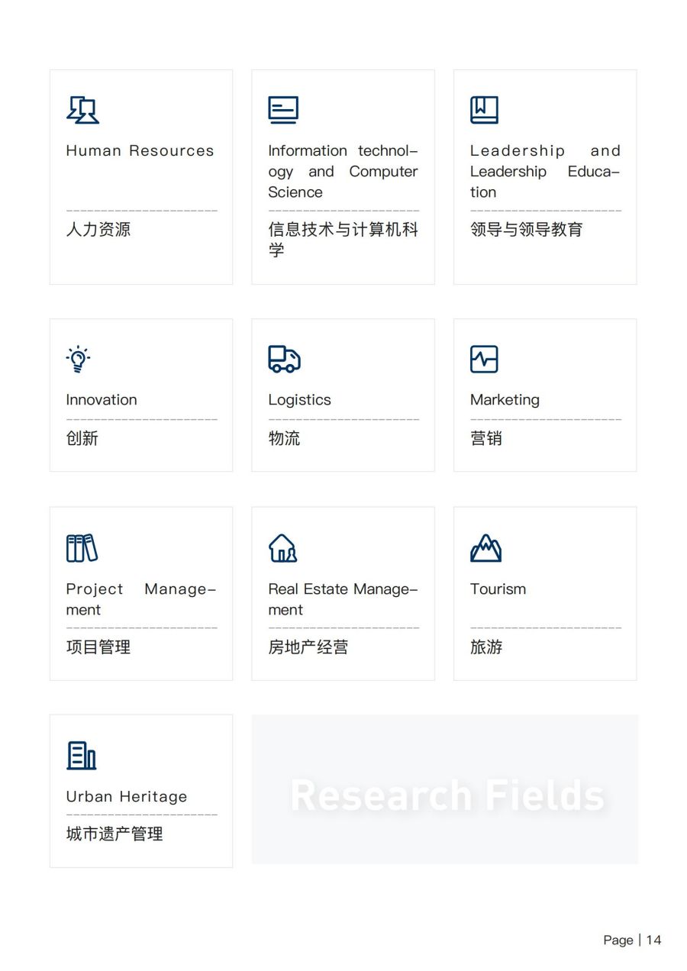Click the Tourism mountain icon
The image size is (687, 971).
click(x=485, y=548)
